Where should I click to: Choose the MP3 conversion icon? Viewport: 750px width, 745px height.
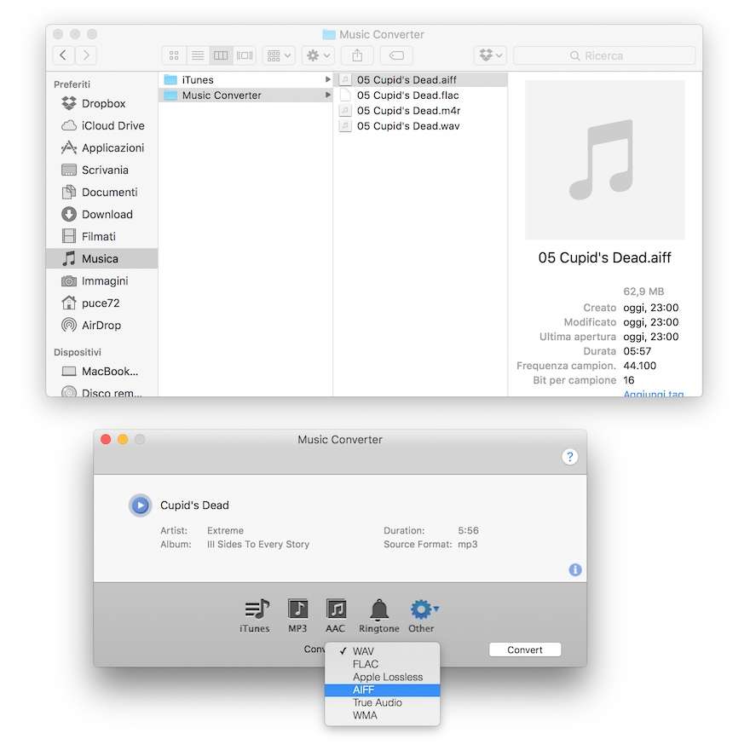pos(297,615)
